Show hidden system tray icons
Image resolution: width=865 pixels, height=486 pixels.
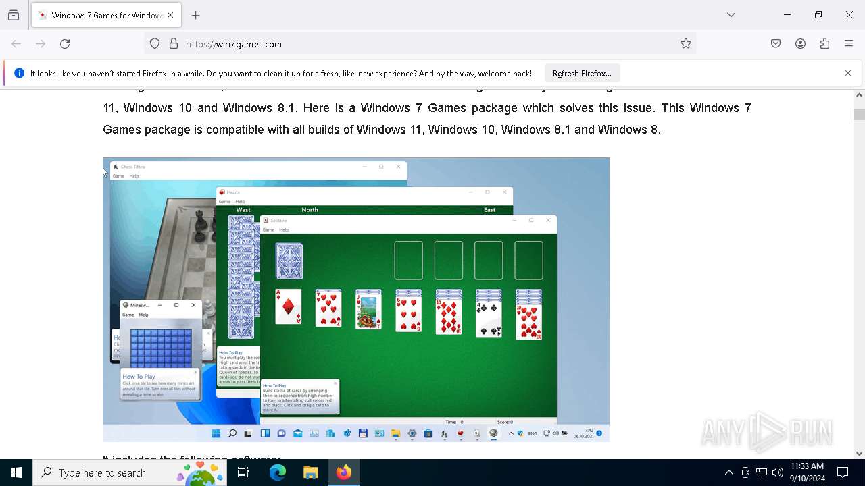[x=728, y=473]
